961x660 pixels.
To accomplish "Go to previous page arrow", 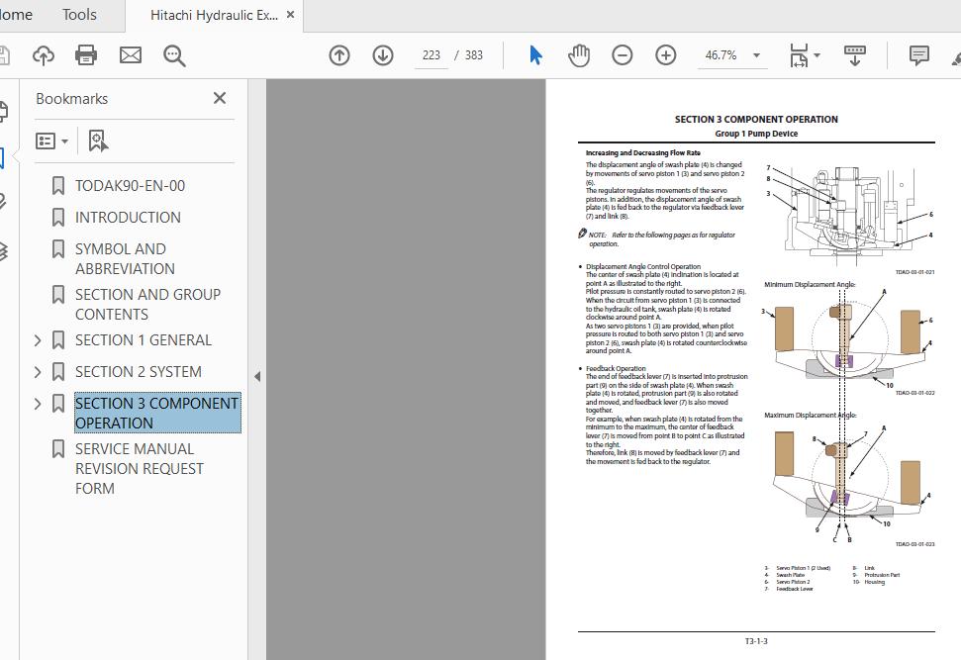I will [x=338, y=55].
